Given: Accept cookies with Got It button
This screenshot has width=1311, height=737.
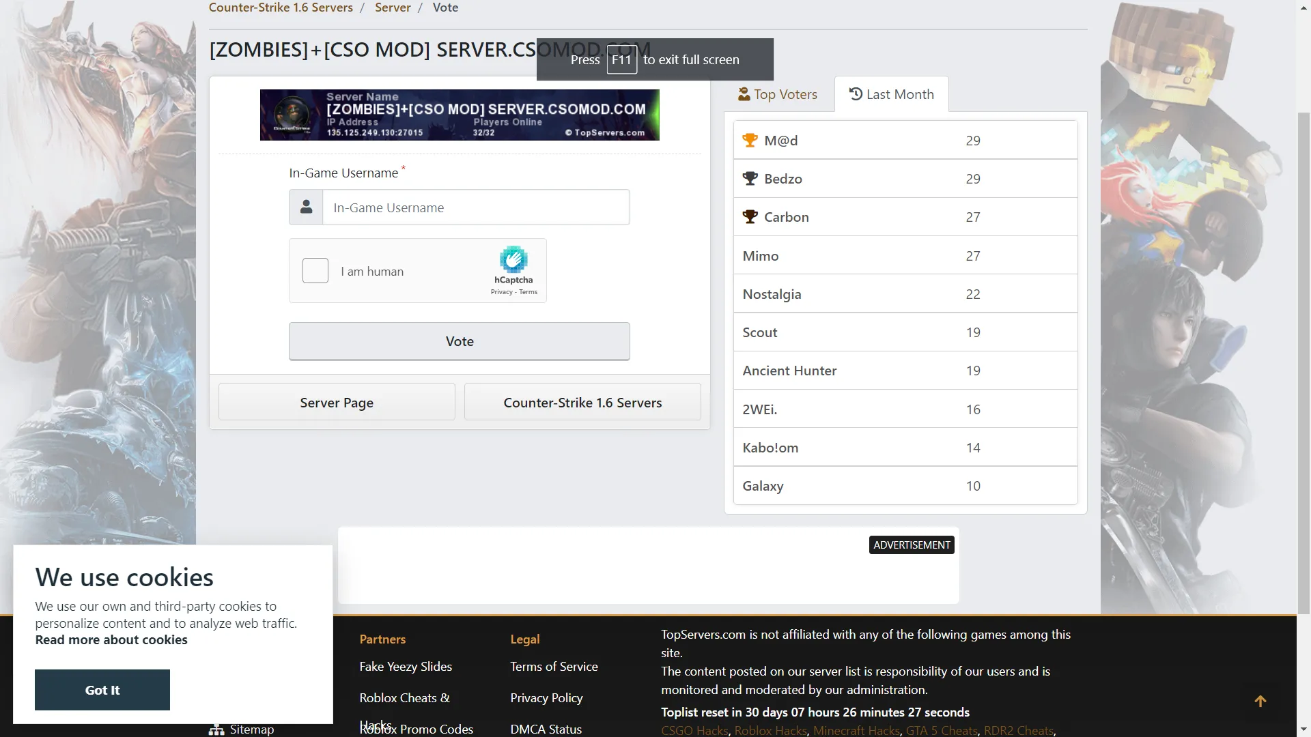Looking at the screenshot, I should [x=102, y=690].
